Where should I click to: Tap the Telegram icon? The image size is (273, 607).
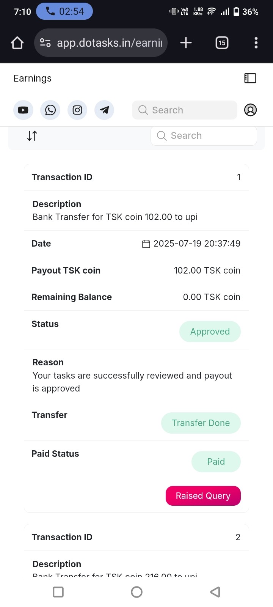click(x=104, y=110)
